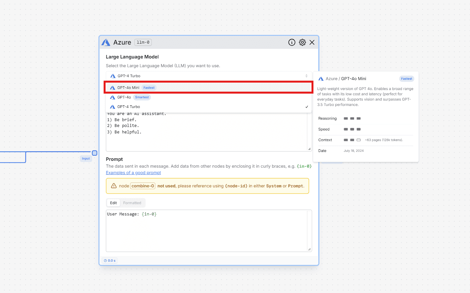Open Examples of a good prompt link
Screen dimensions: 470x293
coord(133,173)
